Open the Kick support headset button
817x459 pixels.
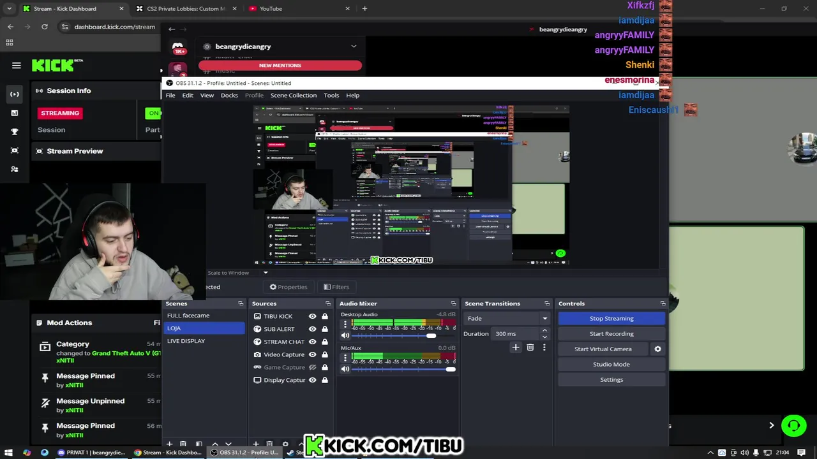793,425
